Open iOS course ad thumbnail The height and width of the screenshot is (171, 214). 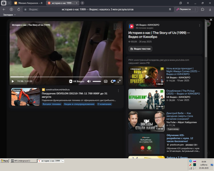146,144
